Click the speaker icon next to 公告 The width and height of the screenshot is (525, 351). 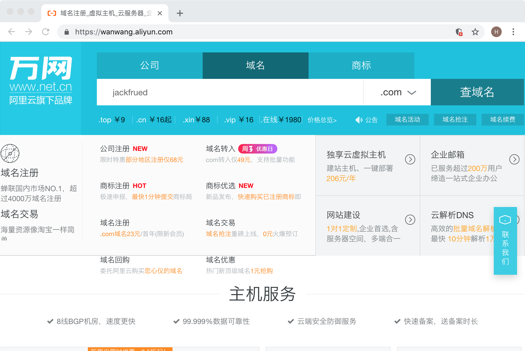coord(359,120)
